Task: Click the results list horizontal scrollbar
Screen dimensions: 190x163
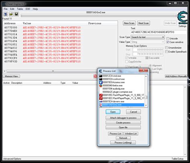Action: [53, 71]
